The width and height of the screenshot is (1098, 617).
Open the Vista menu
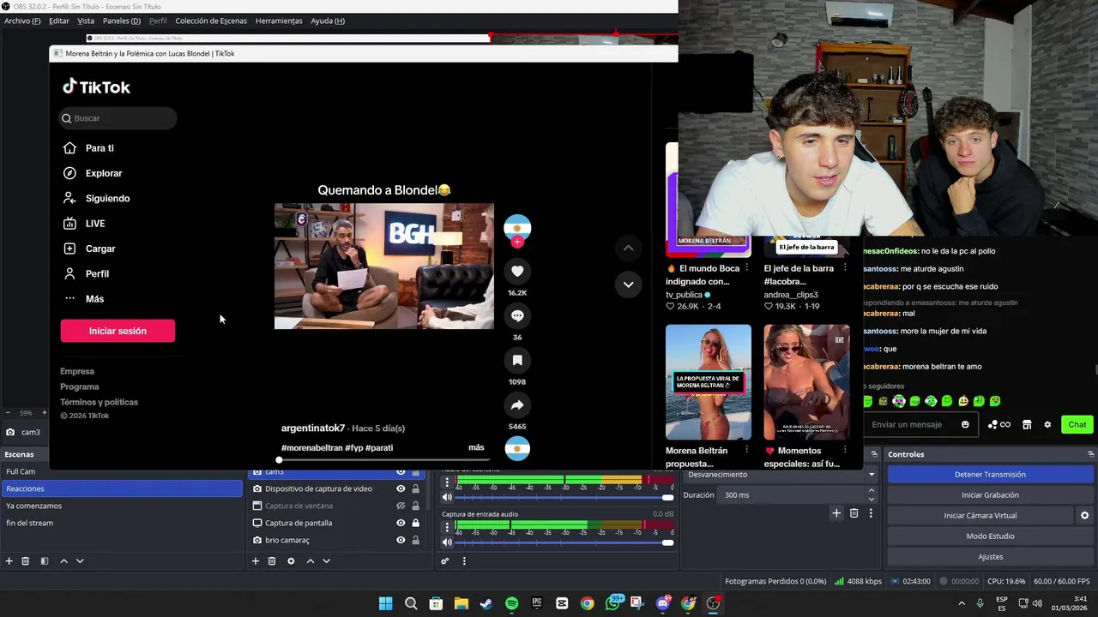click(x=86, y=21)
